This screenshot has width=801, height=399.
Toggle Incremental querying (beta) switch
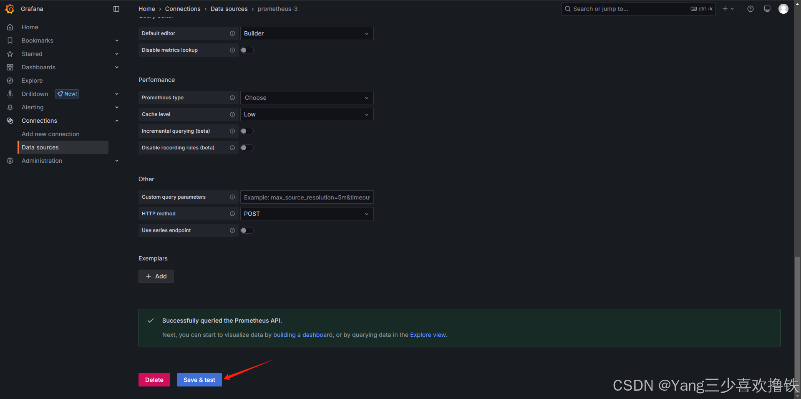[247, 131]
